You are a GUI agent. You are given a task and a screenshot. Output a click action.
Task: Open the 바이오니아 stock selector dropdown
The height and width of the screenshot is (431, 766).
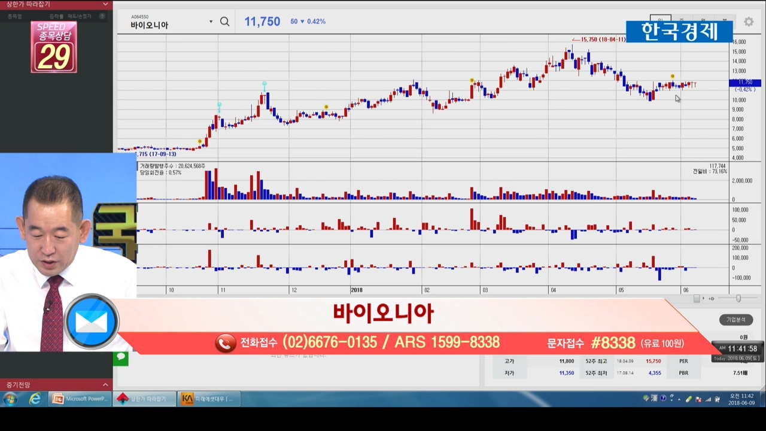[x=211, y=22]
